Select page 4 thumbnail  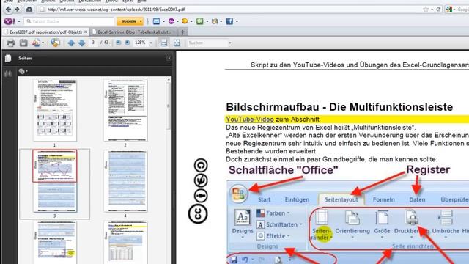125,181
